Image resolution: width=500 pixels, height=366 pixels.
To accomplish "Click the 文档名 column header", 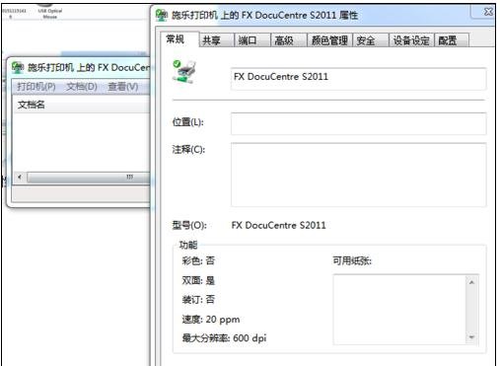I will [x=81, y=105].
